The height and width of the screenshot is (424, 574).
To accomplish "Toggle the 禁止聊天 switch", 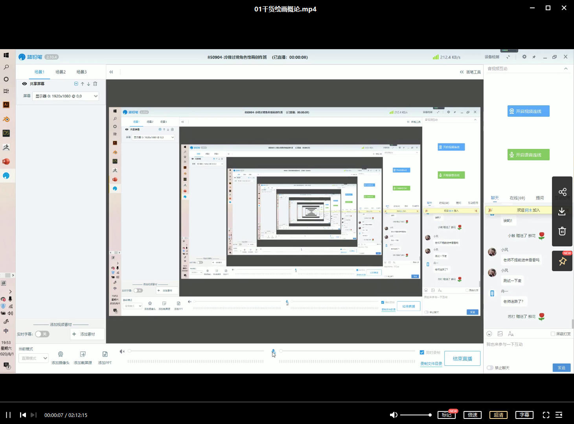I will [490, 368].
